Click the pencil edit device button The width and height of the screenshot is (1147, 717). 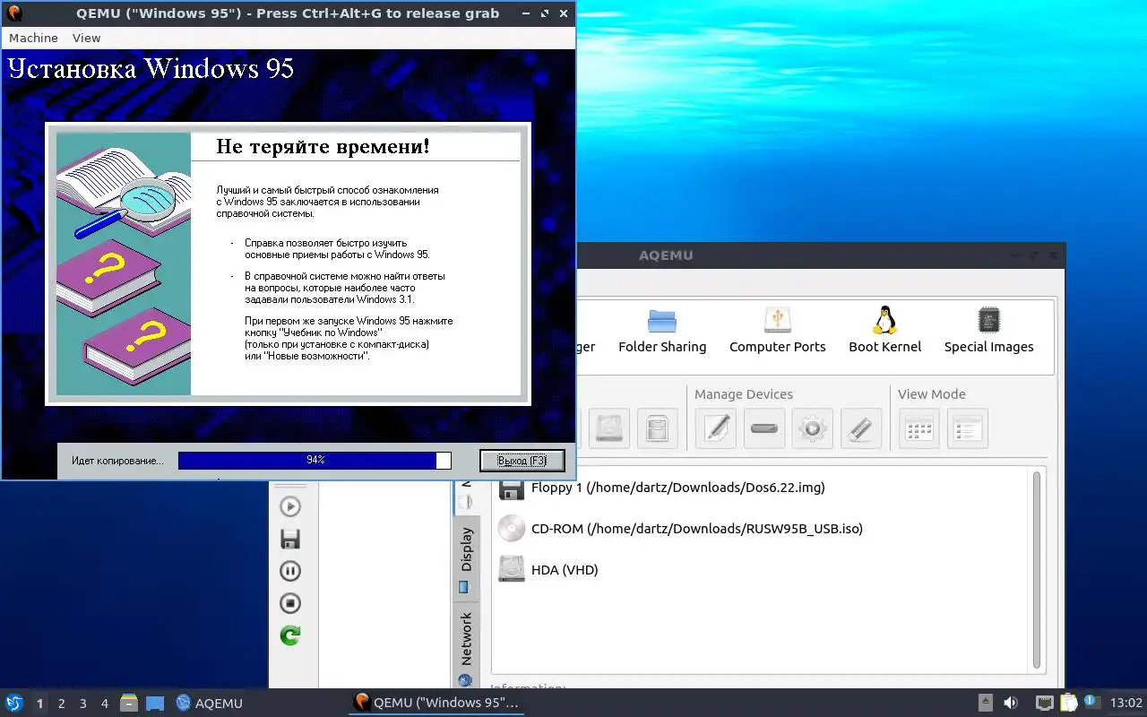[x=716, y=428]
